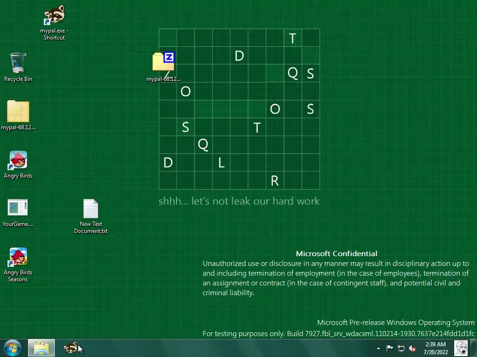
Task: Open Windows Explorer from the taskbar
Action: coord(41,348)
